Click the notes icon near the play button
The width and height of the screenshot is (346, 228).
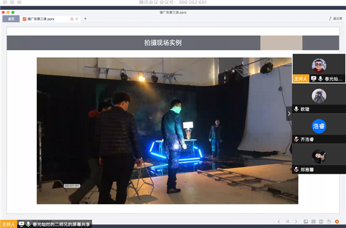[329, 222]
